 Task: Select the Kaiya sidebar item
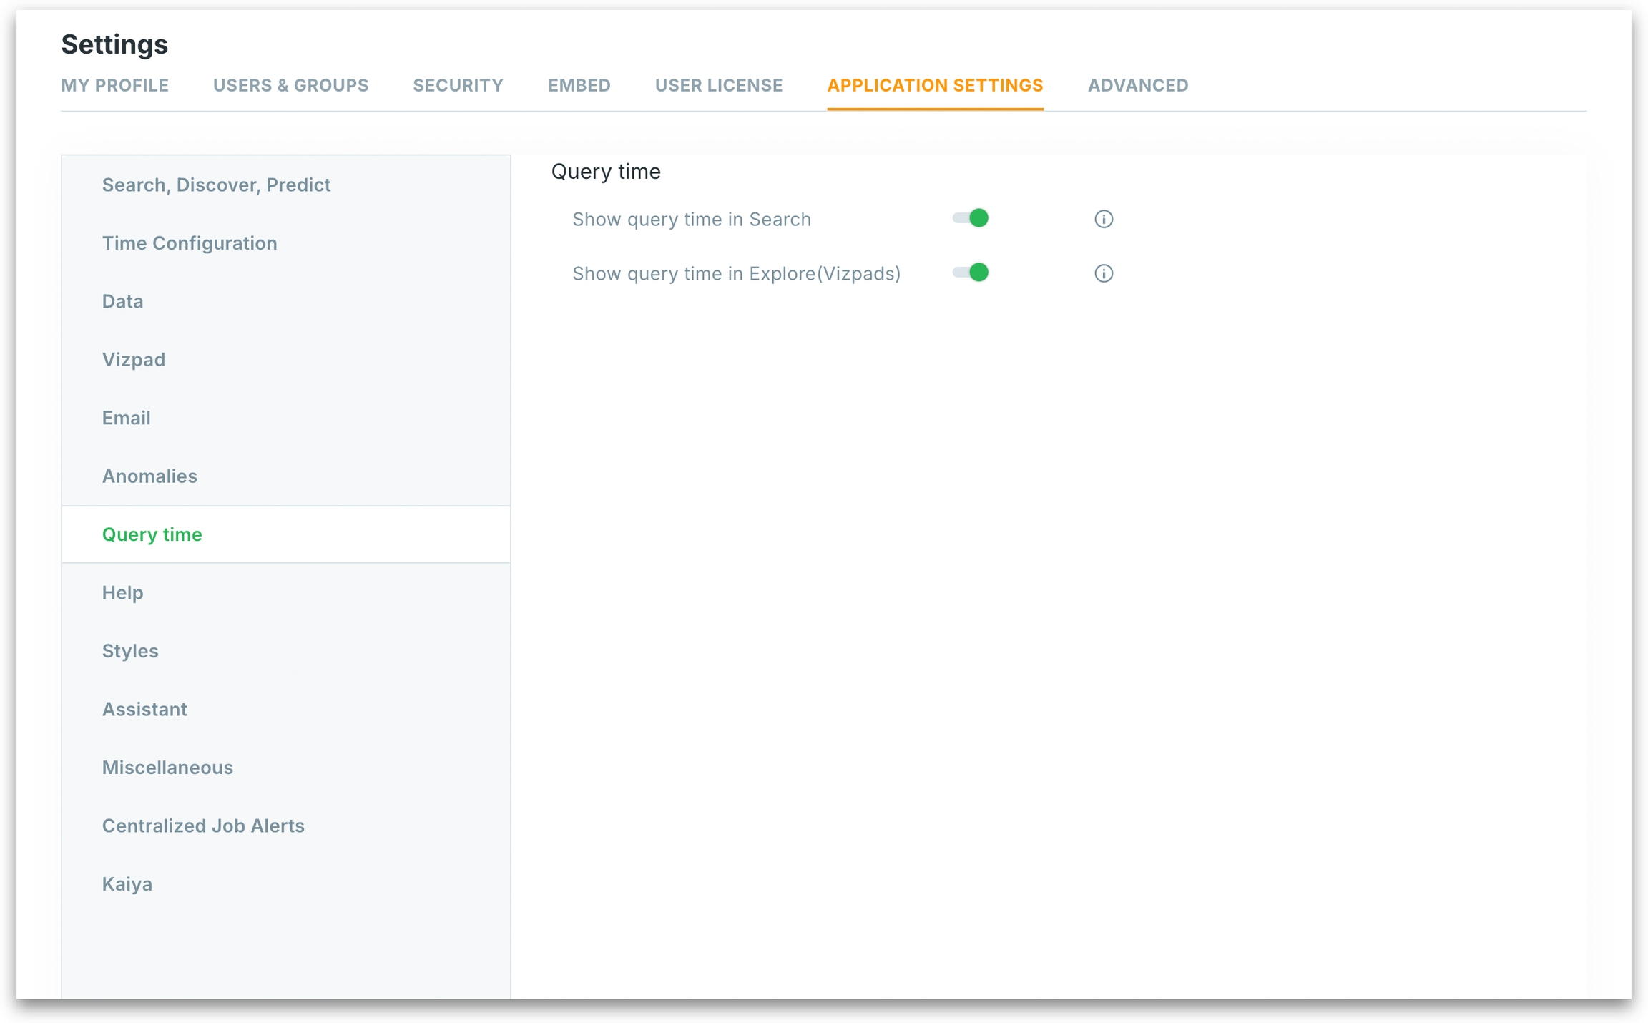(127, 884)
